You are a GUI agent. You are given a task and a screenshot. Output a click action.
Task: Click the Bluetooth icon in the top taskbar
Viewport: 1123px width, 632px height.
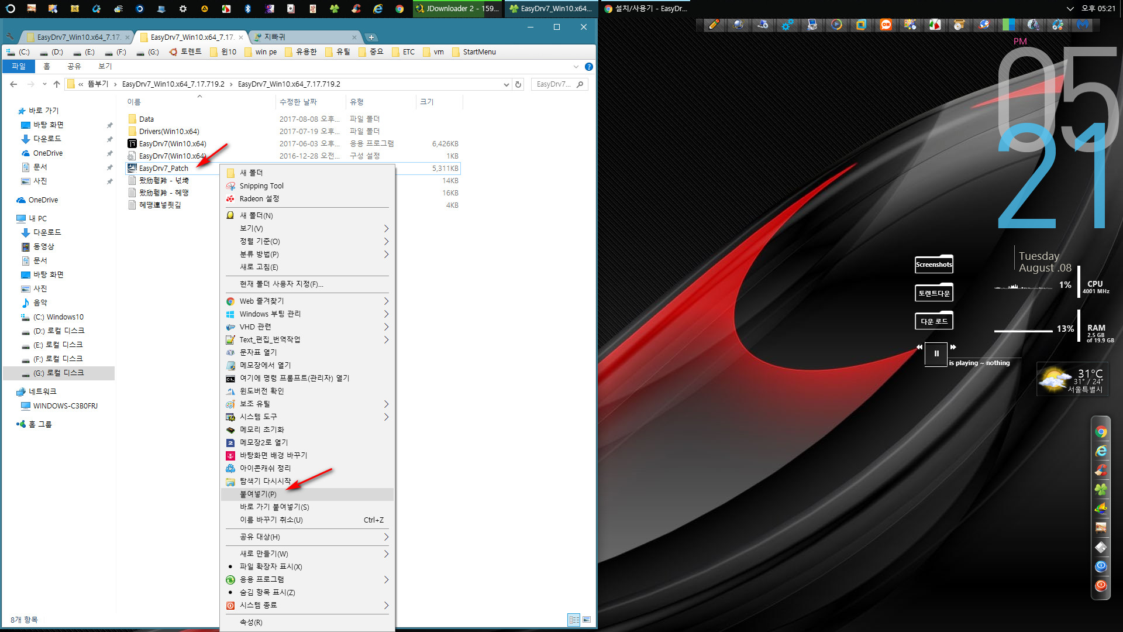tap(248, 9)
